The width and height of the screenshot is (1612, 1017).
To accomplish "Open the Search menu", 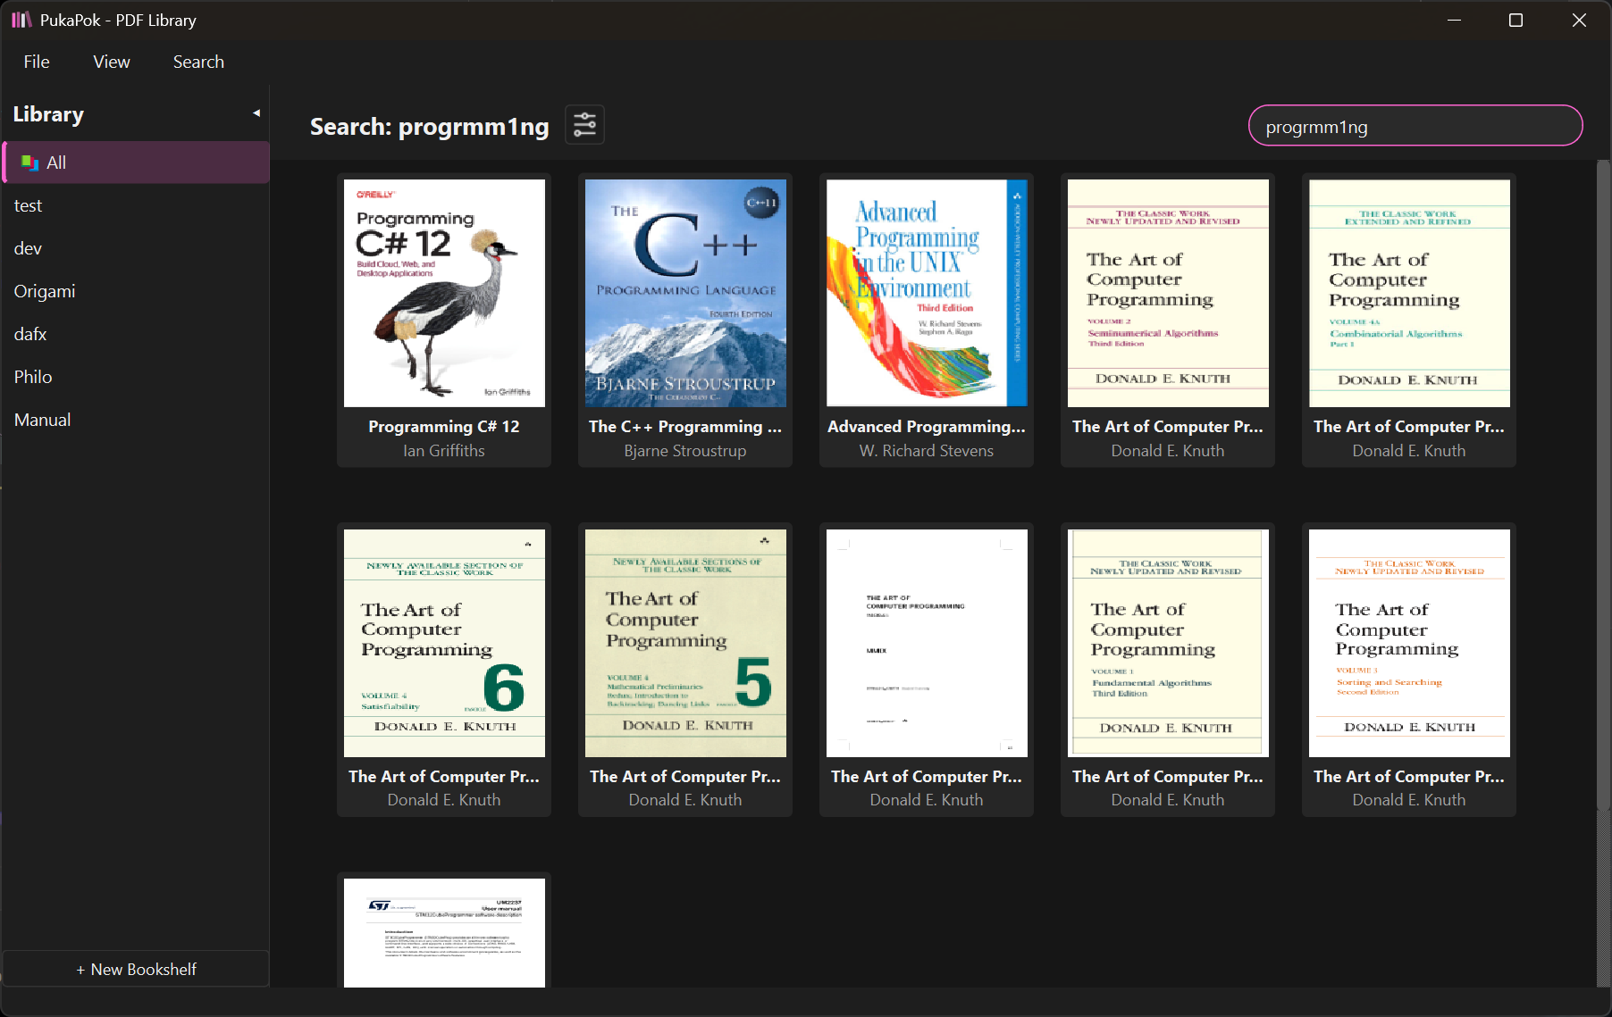I will coord(198,62).
